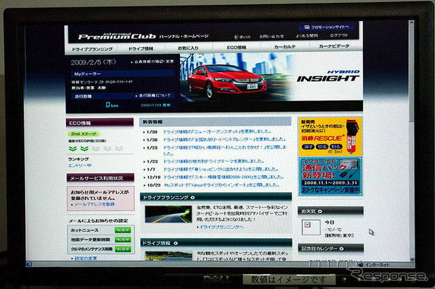
Task: Open the ドライブプランニングへ link
Action: tap(221, 227)
